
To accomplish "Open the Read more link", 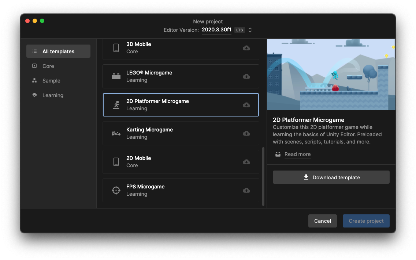I will (x=297, y=154).
